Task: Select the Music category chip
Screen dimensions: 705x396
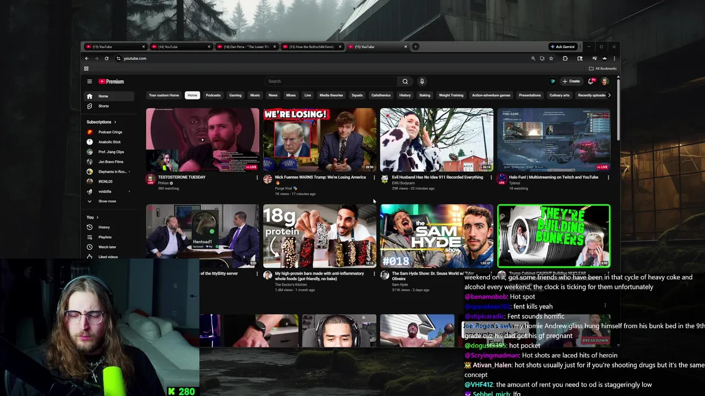Action: point(255,95)
